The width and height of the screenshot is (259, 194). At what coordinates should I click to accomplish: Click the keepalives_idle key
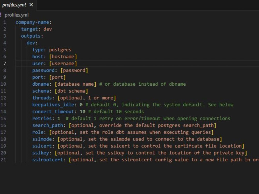(x=53, y=105)
